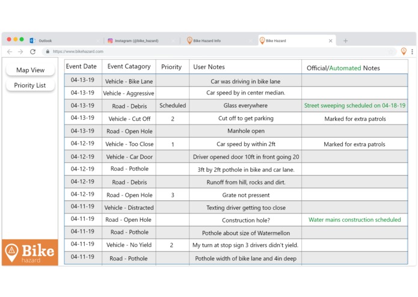Viewport: 418px width, 297px height.
Task: Click 'Scheduled' priority cell
Action: pos(173,105)
